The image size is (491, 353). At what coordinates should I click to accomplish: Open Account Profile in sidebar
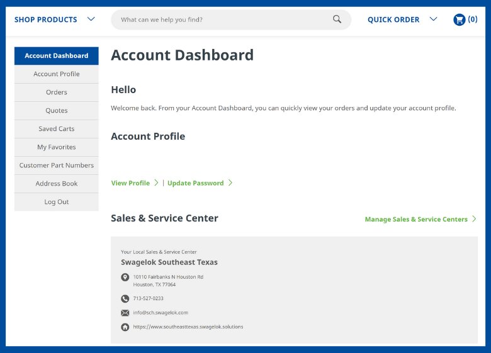(x=57, y=74)
